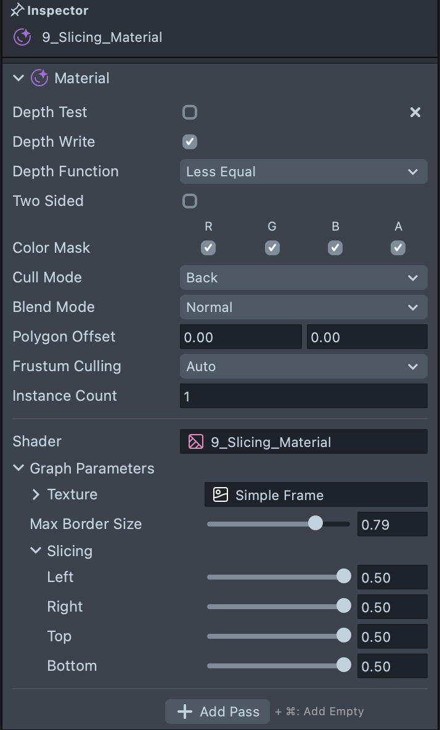Open the Depth Function dropdown
440x730 pixels.
(x=303, y=172)
